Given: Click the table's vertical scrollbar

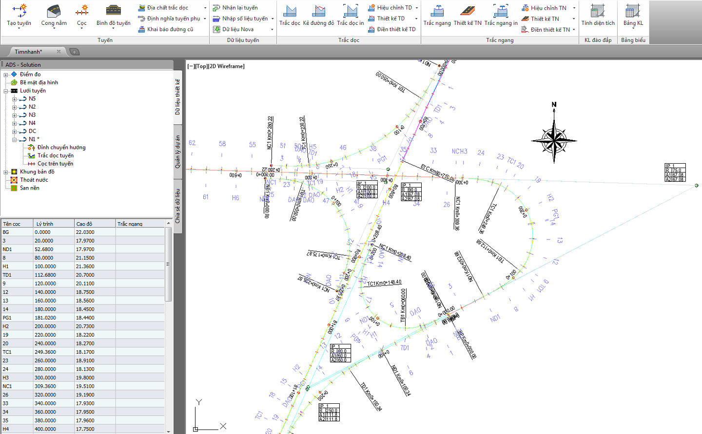Looking at the screenshot, I should pyautogui.click(x=168, y=264).
